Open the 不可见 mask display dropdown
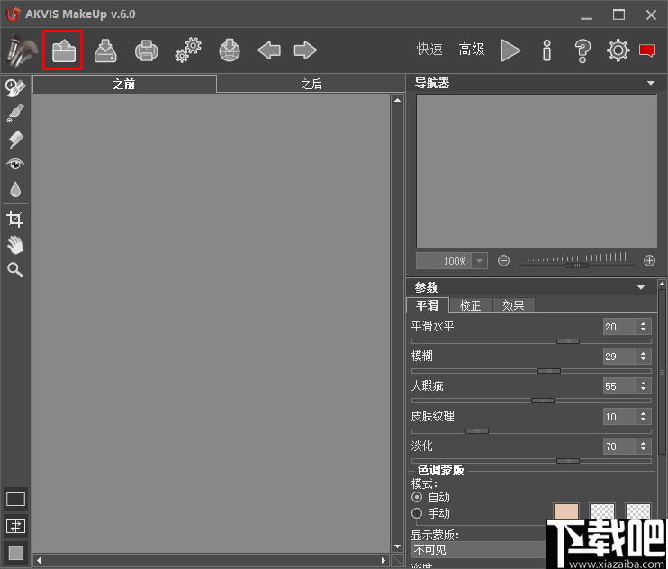Screen dimensions: 668x569 [478, 550]
